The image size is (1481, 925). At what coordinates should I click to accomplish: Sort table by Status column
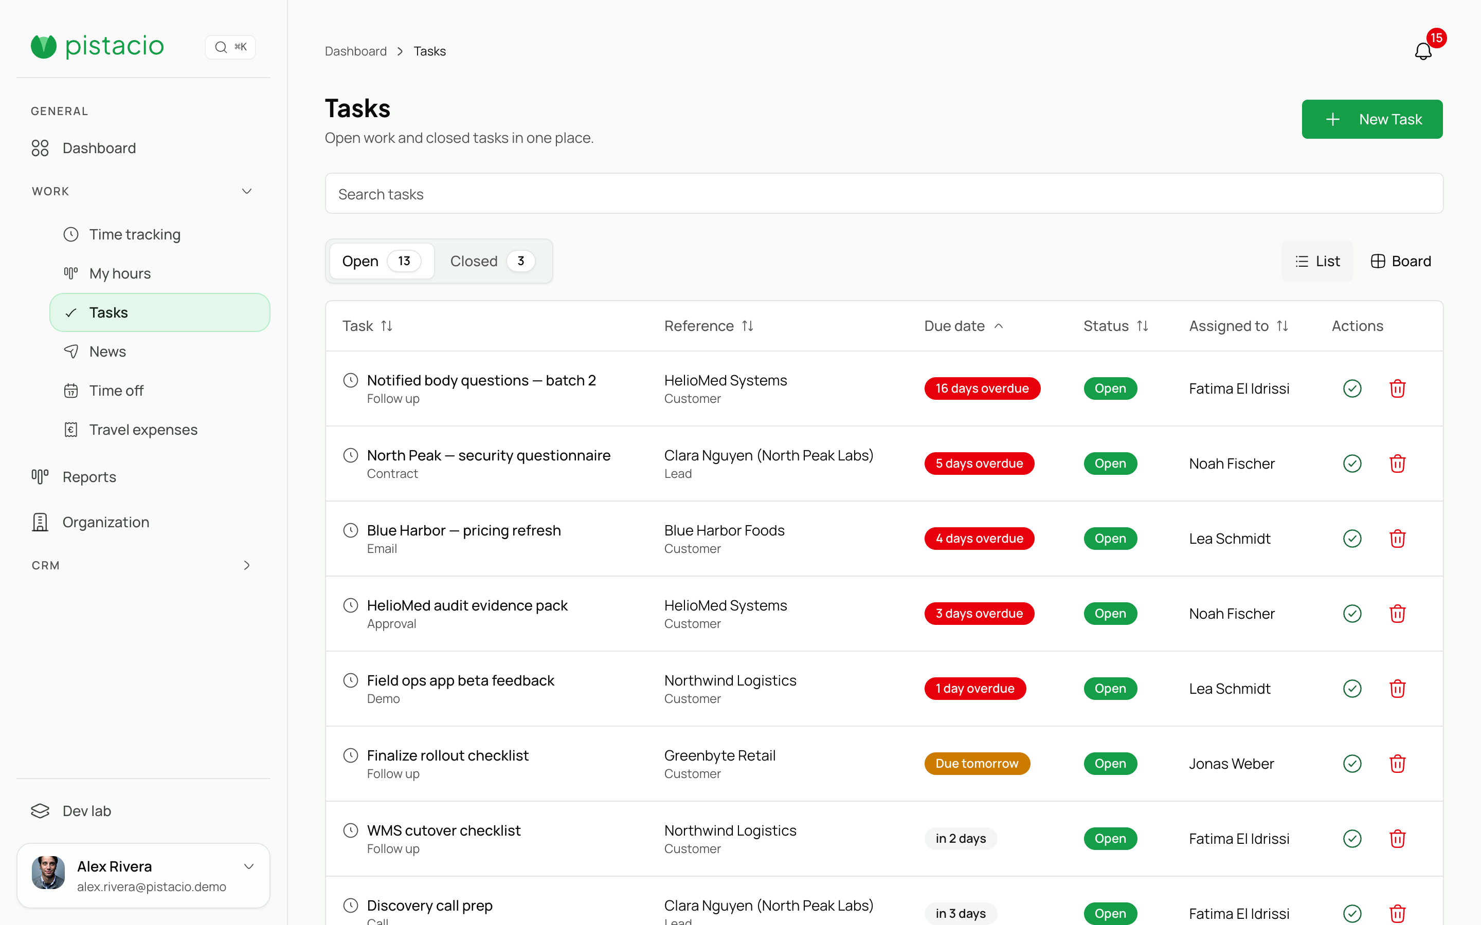(1116, 326)
